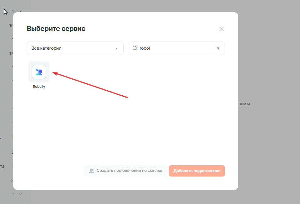This screenshot has height=204, width=300.
Task: Click the magnifier icon in search box
Action: click(135, 48)
